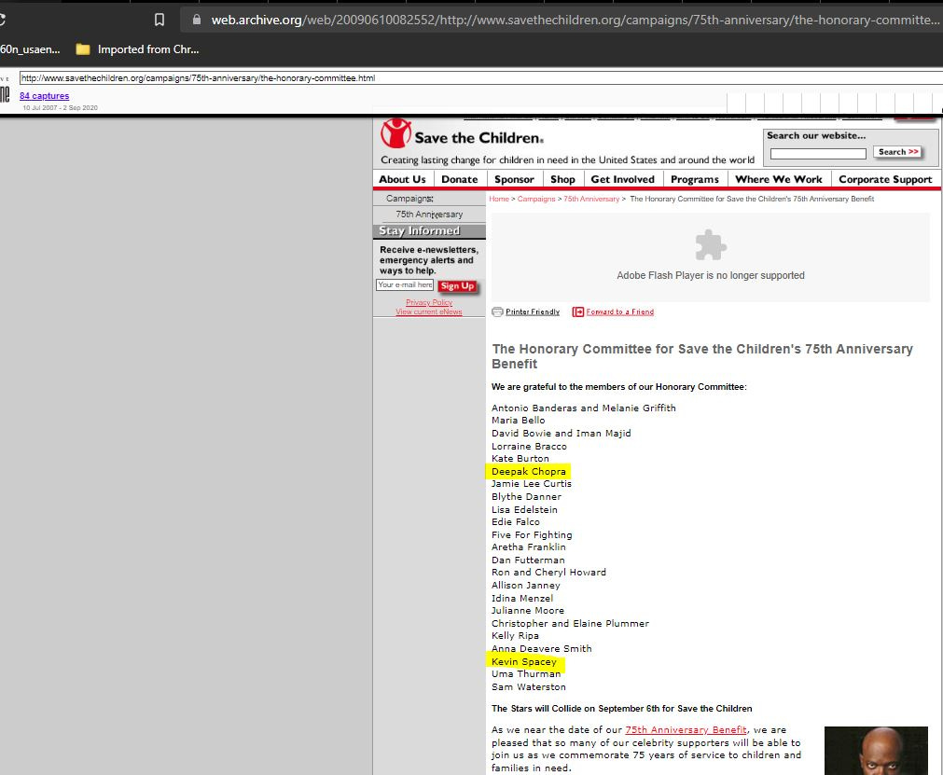The width and height of the screenshot is (943, 775).
Task: Click the Printer Friendly link
Action: pyautogui.click(x=533, y=311)
